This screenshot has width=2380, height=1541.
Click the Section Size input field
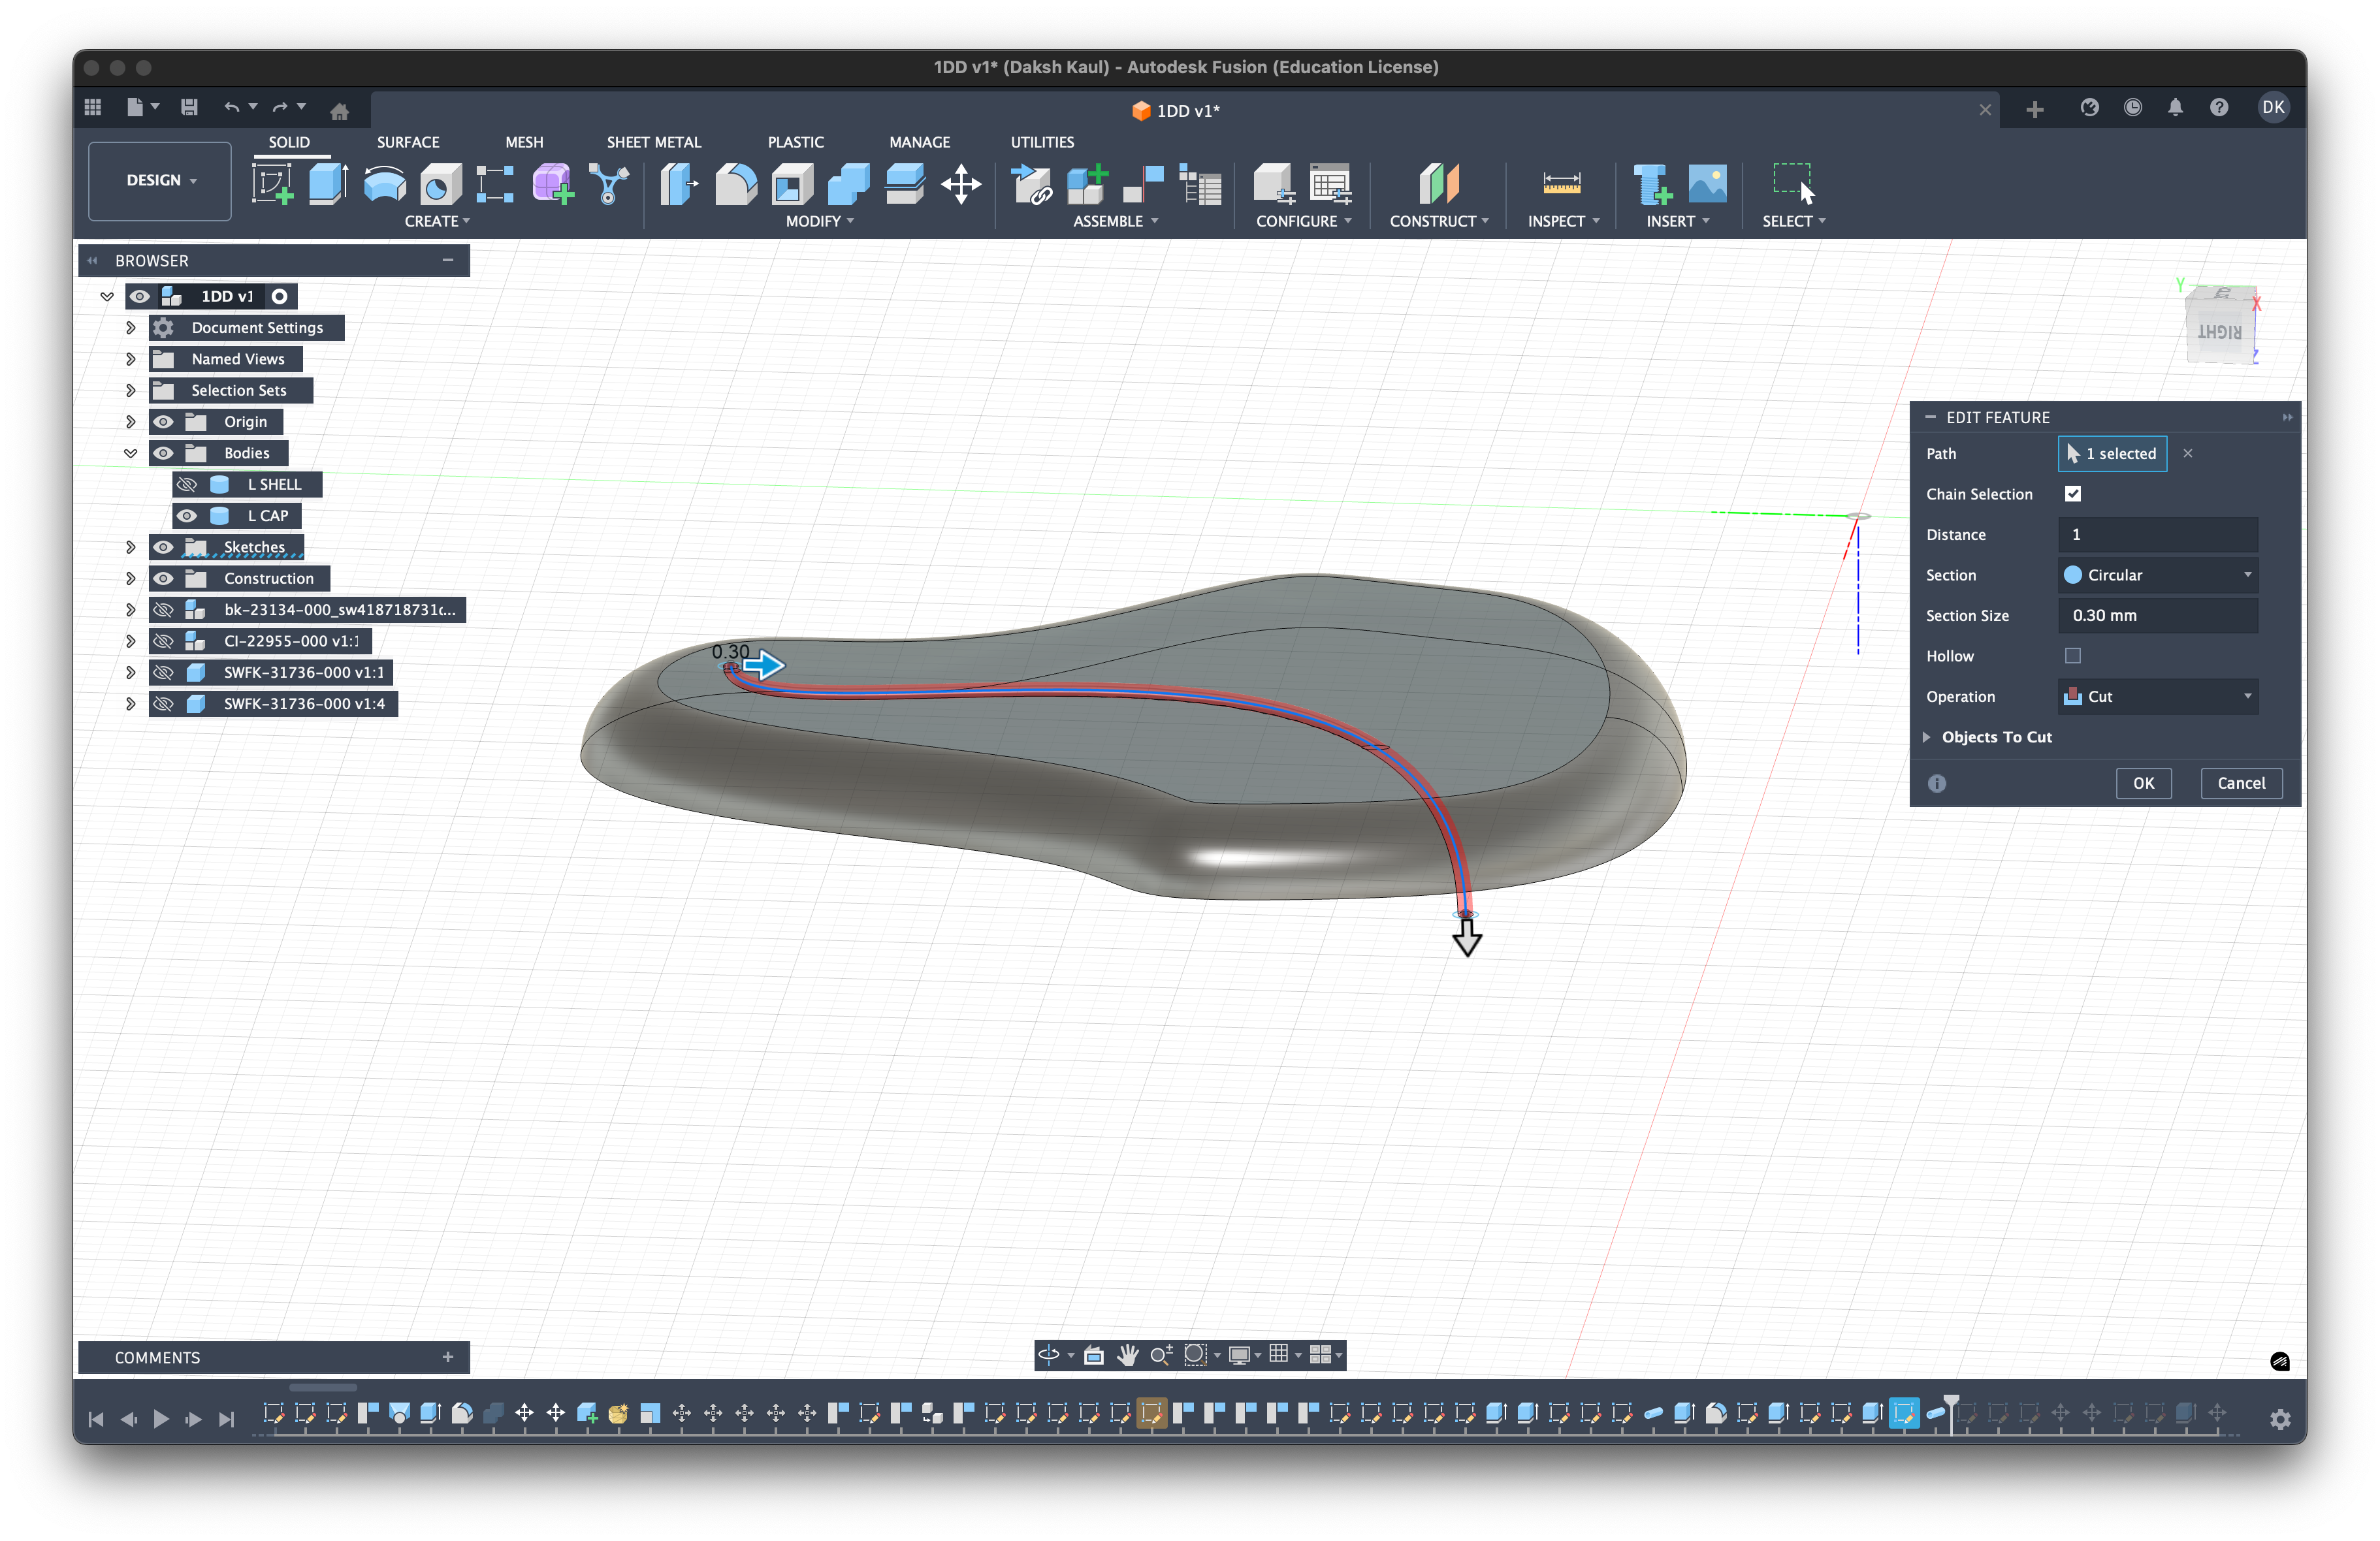click(x=2157, y=615)
